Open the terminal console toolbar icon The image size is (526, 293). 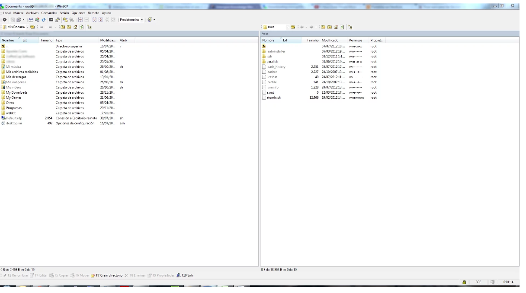(51, 20)
